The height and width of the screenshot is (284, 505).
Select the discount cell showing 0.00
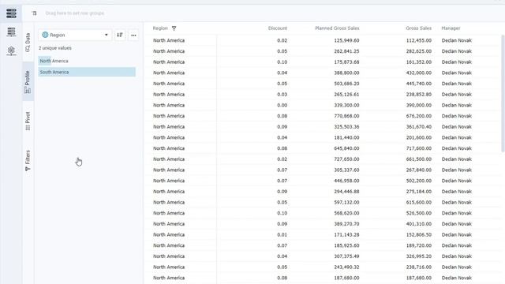(282, 105)
